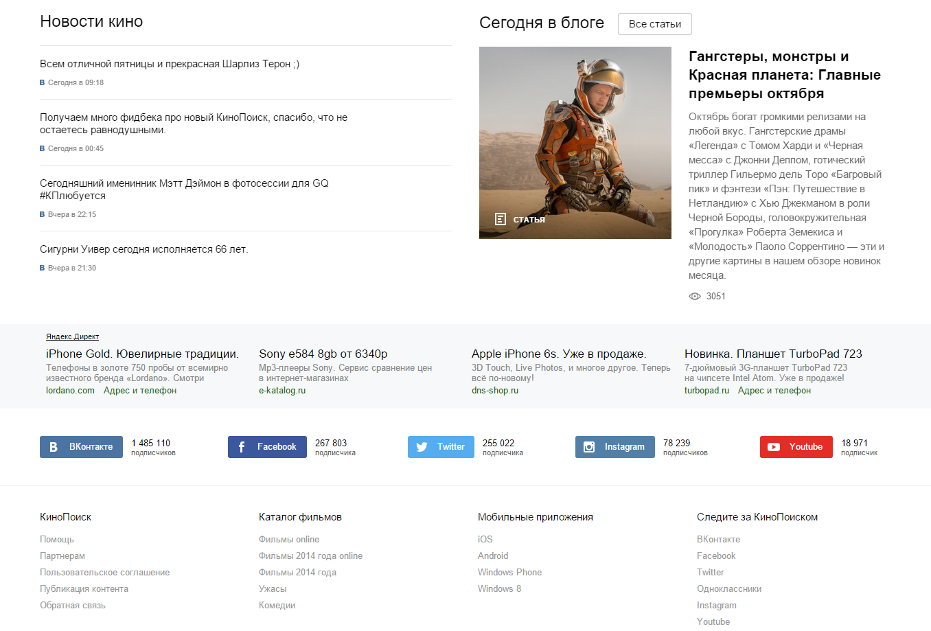The height and width of the screenshot is (631, 931).
Task: Click the VK icon beside 'Сегодня в 00:45'
Action: [x=42, y=148]
